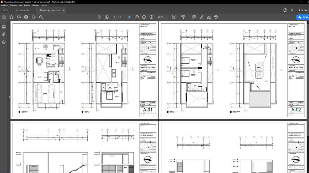The image size is (309, 173).
Task: Go to the next page arrow
Action: (107, 17)
